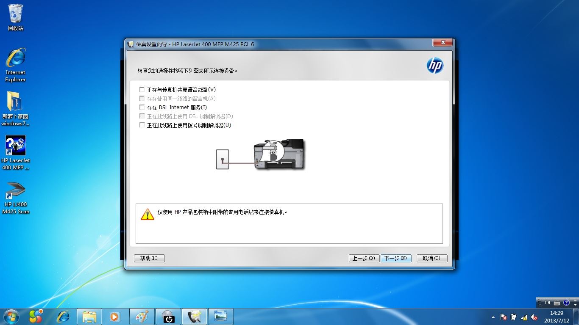Screen dimensions: 579x325
Task: Click the CH language bar indicator
Action: pos(548,303)
